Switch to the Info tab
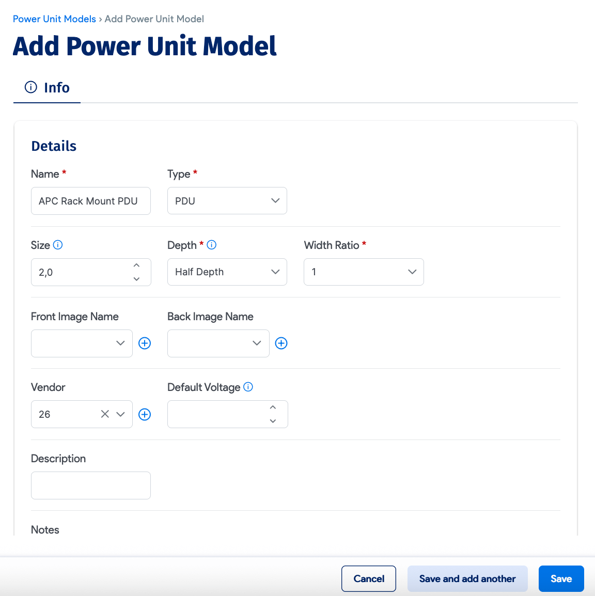The width and height of the screenshot is (595, 596). (57, 87)
